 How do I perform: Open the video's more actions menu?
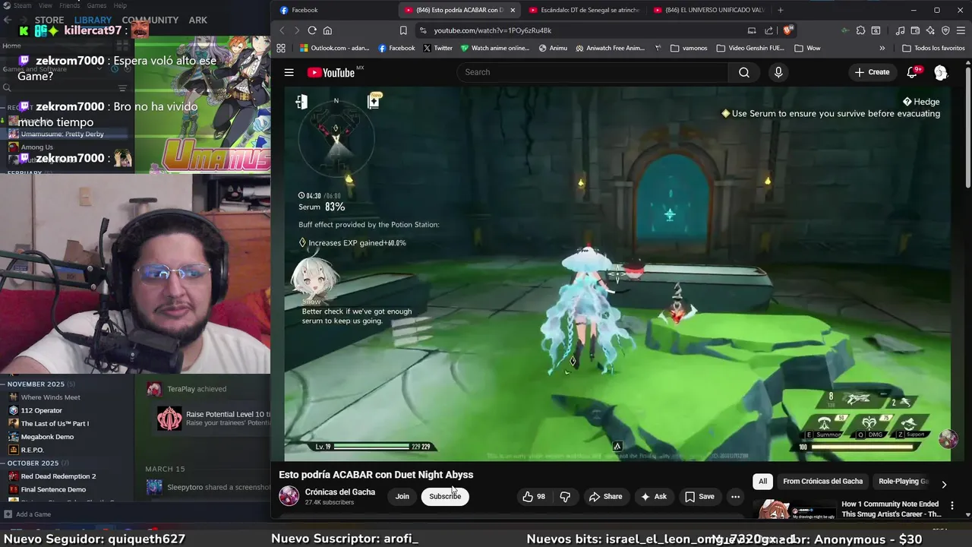[x=735, y=496]
